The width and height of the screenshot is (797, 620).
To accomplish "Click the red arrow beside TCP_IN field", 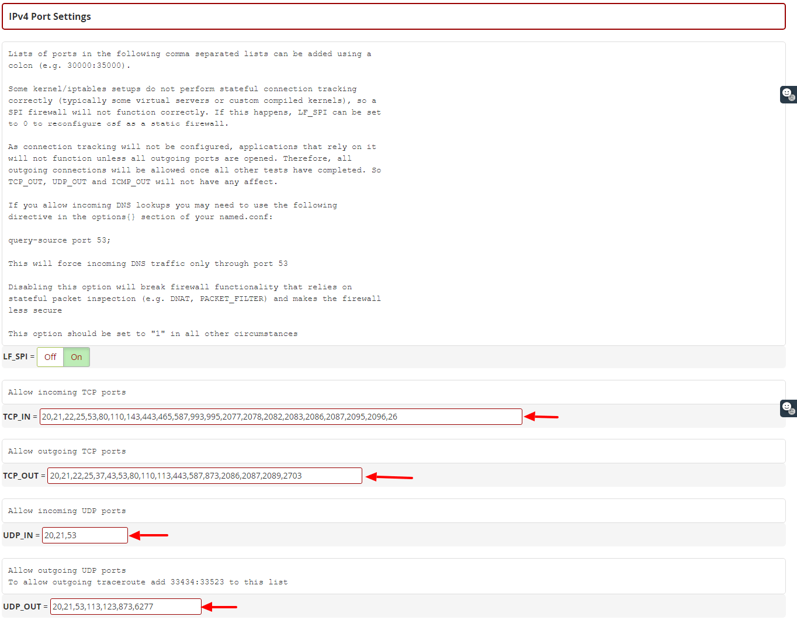I will click(x=541, y=417).
